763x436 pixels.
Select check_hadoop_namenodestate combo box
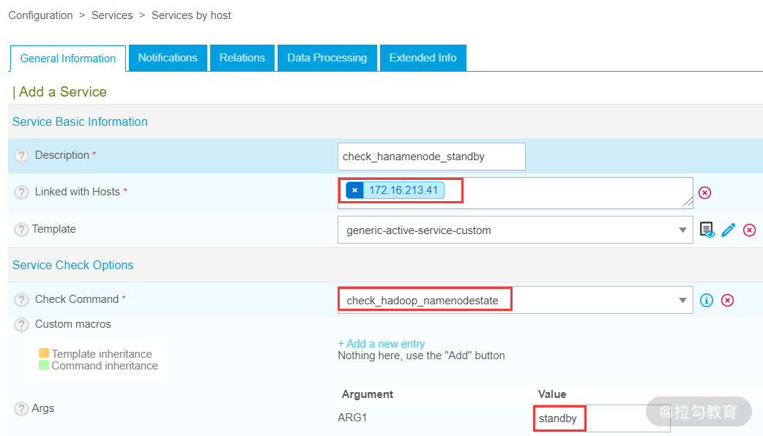click(x=516, y=300)
